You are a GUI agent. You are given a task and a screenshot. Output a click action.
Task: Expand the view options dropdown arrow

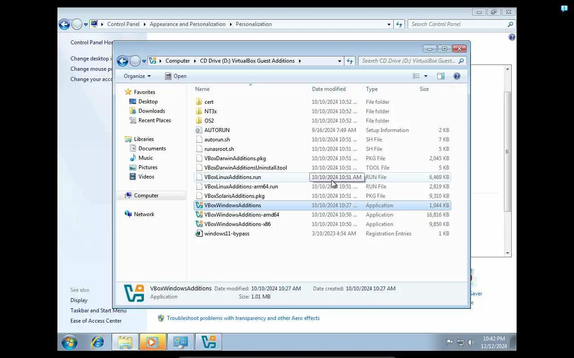tap(426, 76)
